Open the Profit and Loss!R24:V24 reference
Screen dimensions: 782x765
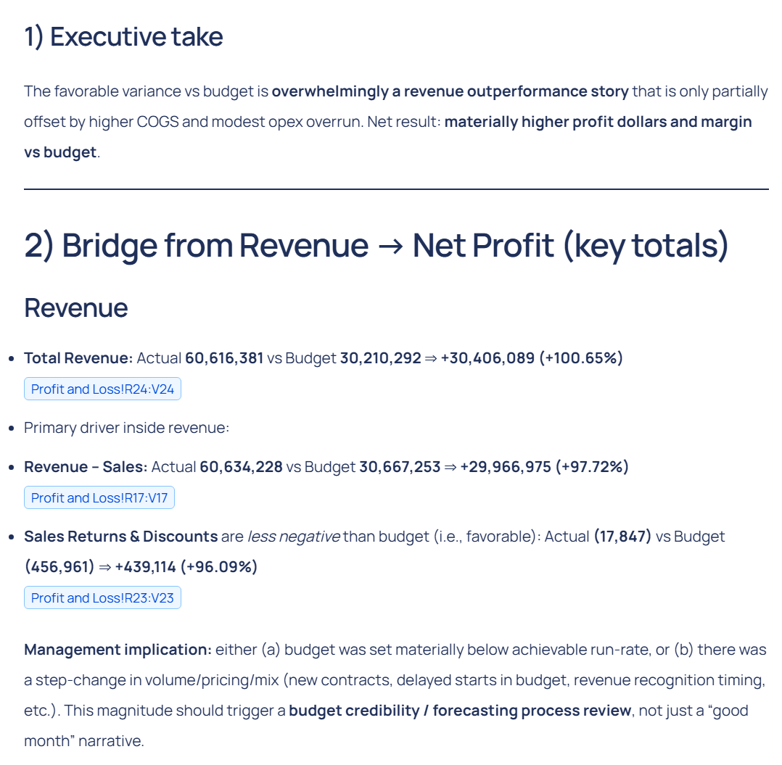tap(102, 389)
